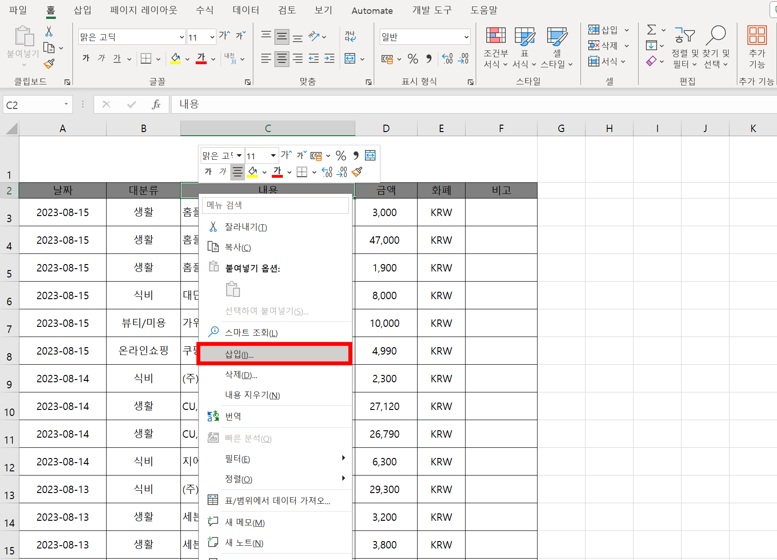Image resolution: width=777 pixels, height=560 pixels.
Task: Click Decrease font size button in ribbon
Action: (241, 36)
